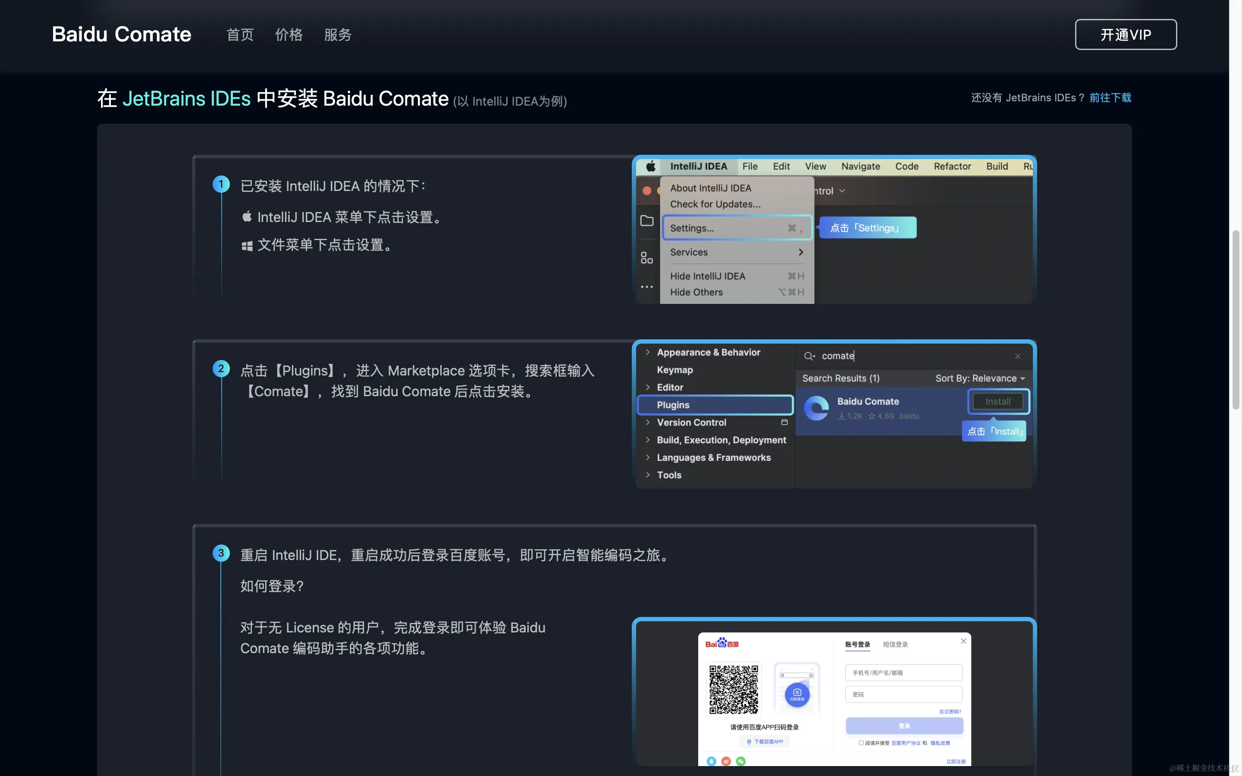Image resolution: width=1242 pixels, height=776 pixels.
Task: Focus the 密码 password field
Action: (903, 694)
